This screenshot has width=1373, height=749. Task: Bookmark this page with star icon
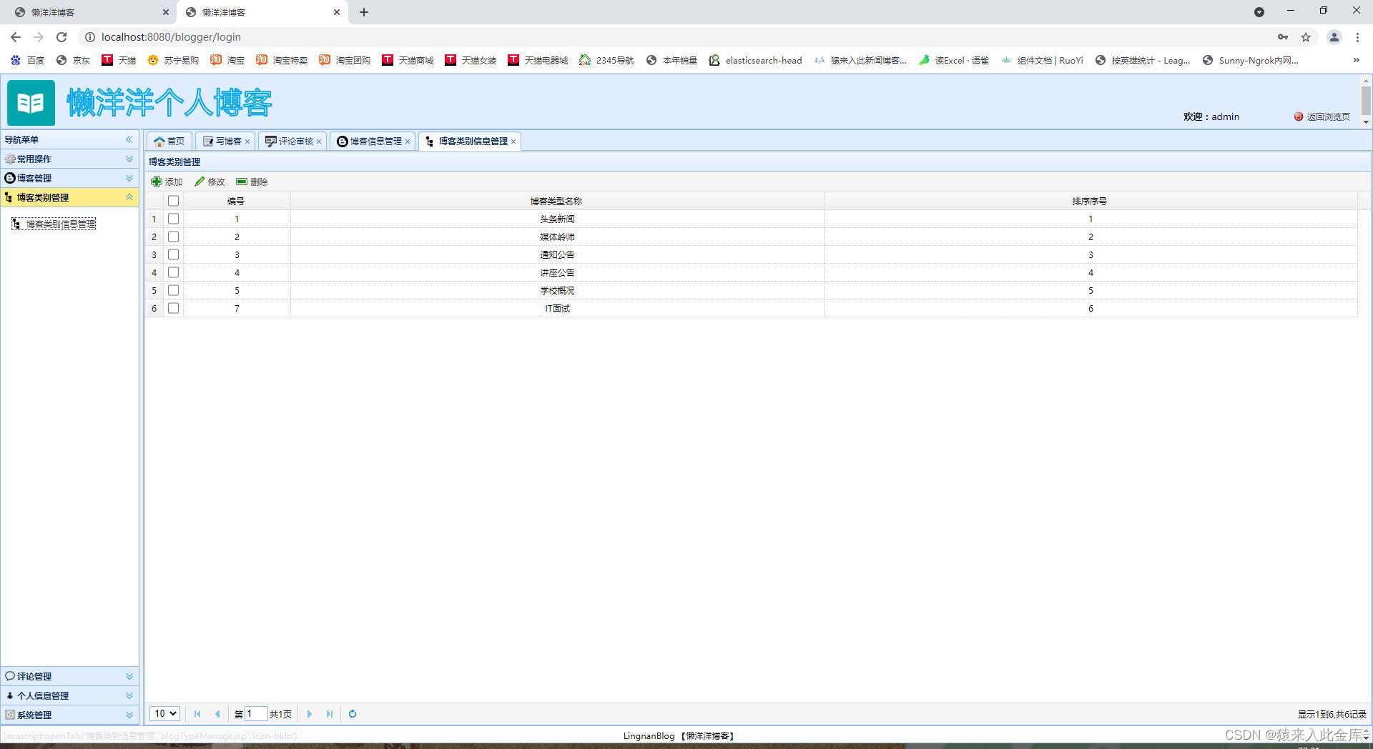(1306, 37)
